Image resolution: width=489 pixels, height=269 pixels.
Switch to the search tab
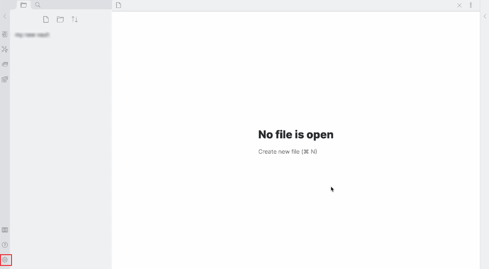click(x=38, y=5)
